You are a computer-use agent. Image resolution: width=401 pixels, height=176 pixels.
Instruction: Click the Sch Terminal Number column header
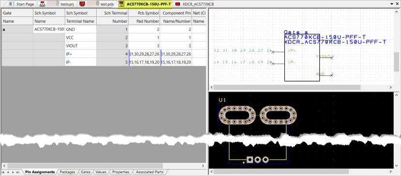coord(112,17)
